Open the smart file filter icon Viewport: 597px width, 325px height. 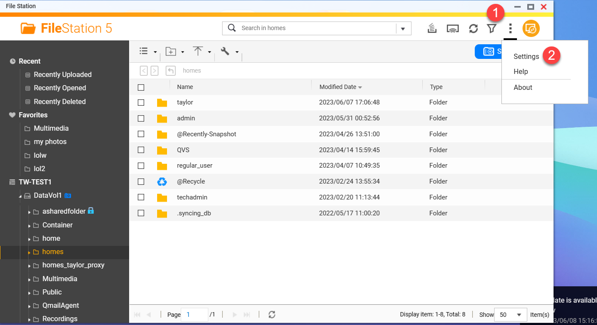(492, 28)
